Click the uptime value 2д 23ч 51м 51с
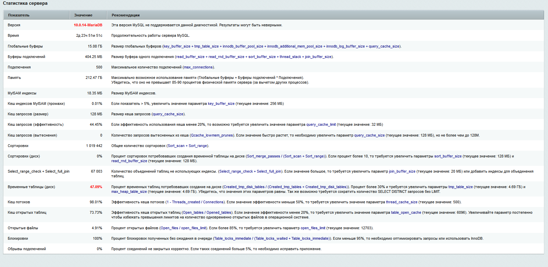The image size is (548, 267). [89, 35]
